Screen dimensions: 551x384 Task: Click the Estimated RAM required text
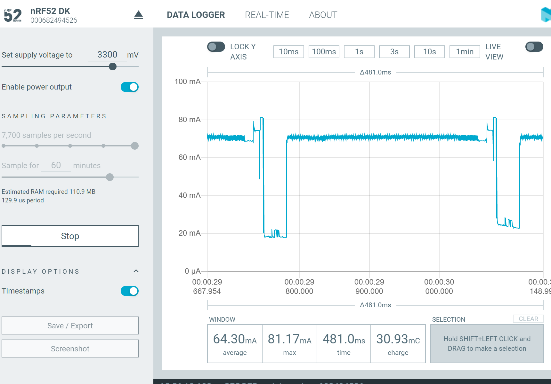[49, 192]
